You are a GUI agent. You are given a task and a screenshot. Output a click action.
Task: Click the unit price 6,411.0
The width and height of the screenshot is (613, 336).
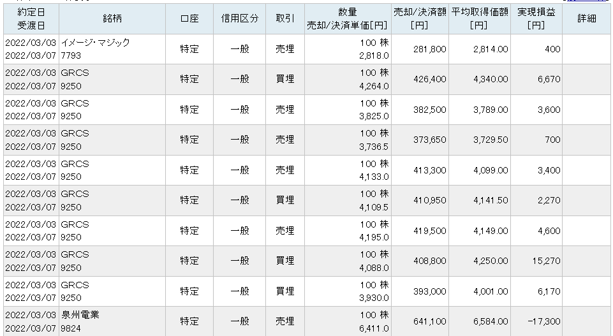tap(374, 328)
